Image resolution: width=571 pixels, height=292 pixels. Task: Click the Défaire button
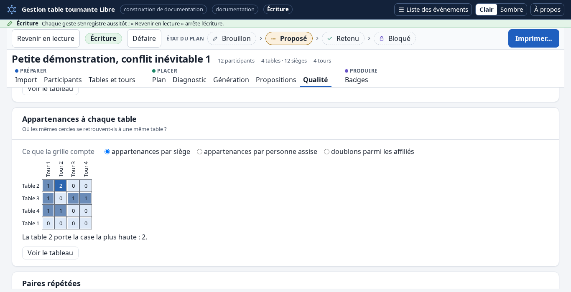pyautogui.click(x=144, y=38)
